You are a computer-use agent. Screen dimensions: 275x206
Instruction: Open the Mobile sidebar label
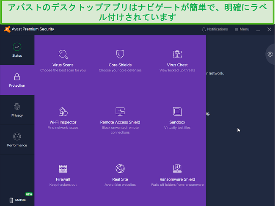tap(20, 200)
